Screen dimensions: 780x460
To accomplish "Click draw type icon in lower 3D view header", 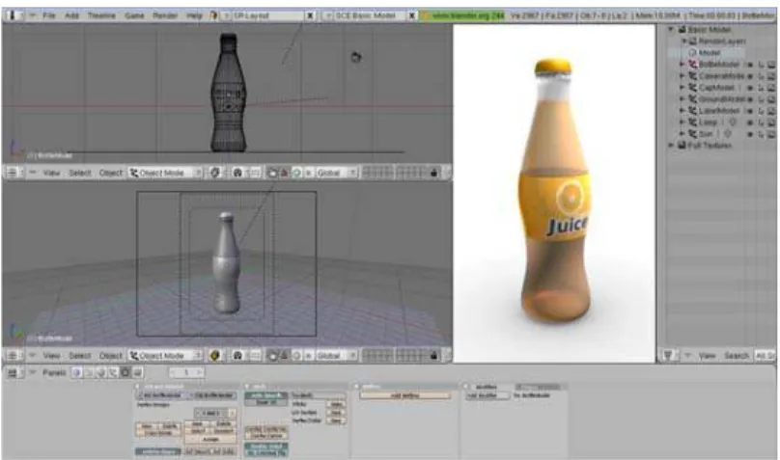I will coord(215,356).
